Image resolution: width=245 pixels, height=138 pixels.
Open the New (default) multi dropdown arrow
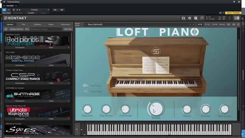click(86, 25)
